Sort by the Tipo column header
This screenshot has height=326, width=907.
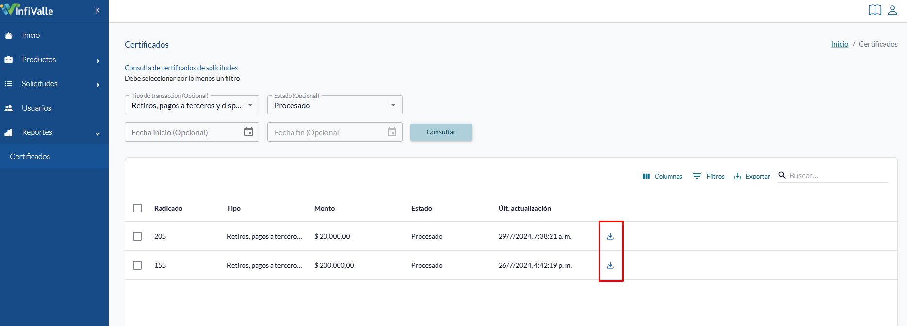234,208
